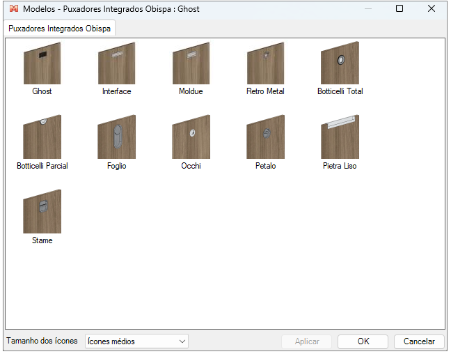Select the Occhi handle model icon
451x354 pixels.
pyautogui.click(x=191, y=137)
